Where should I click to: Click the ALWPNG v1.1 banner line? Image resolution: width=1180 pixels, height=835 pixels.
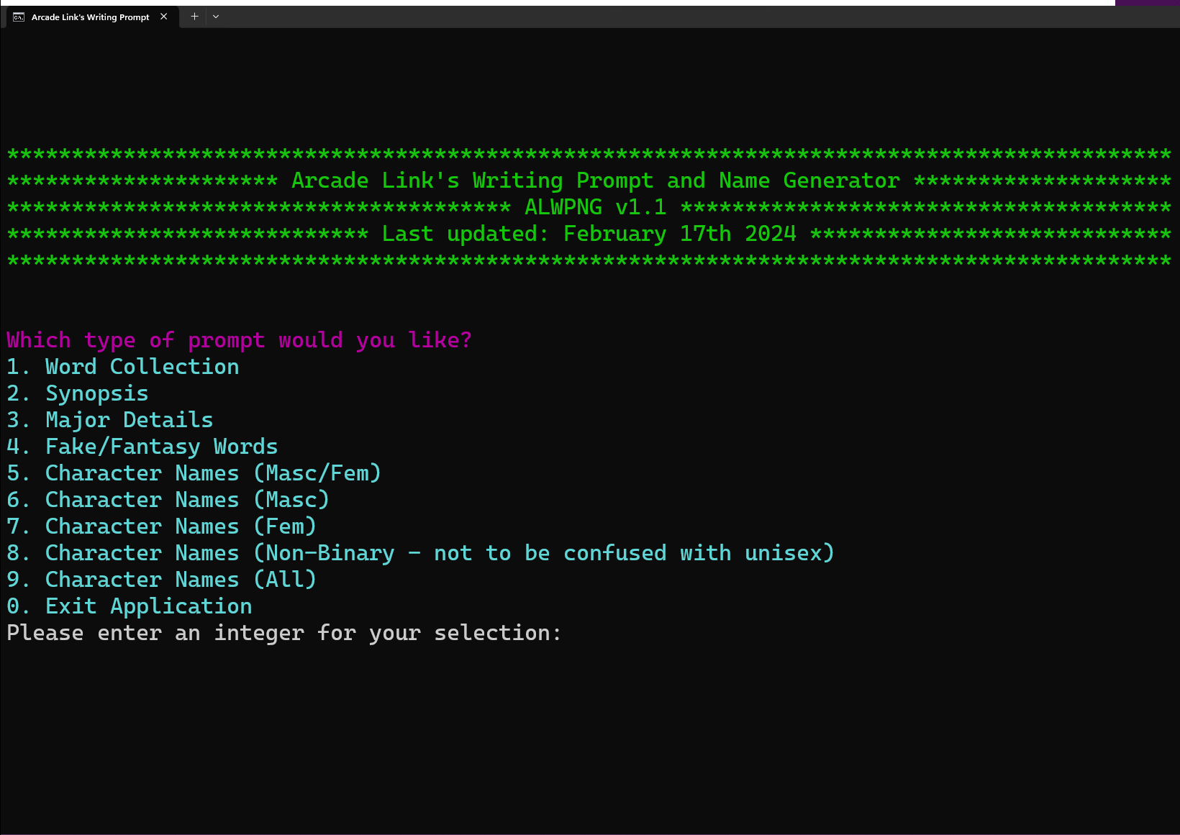tap(594, 206)
